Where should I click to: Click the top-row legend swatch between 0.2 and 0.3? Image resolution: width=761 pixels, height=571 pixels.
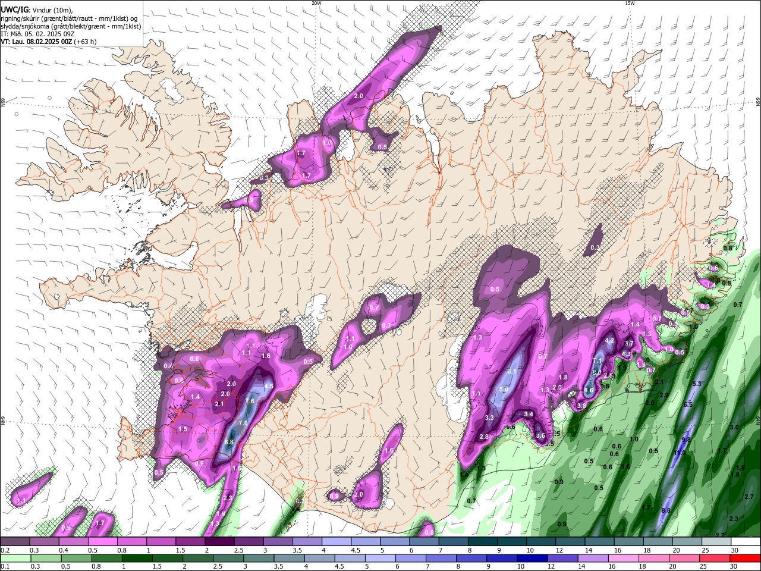[x=15, y=542]
